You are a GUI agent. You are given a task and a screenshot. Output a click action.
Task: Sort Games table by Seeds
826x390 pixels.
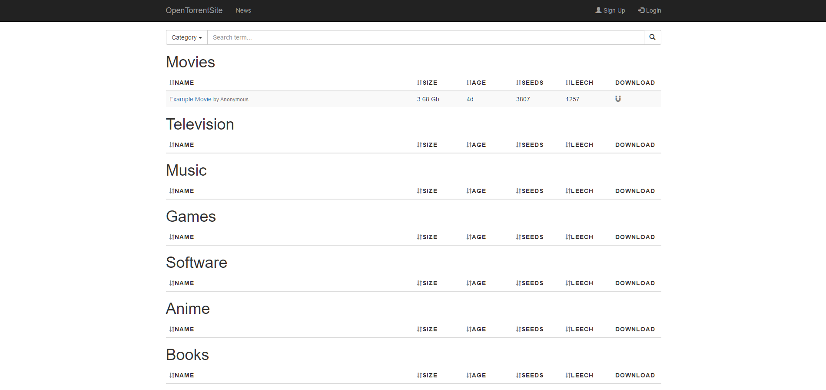(x=530, y=237)
